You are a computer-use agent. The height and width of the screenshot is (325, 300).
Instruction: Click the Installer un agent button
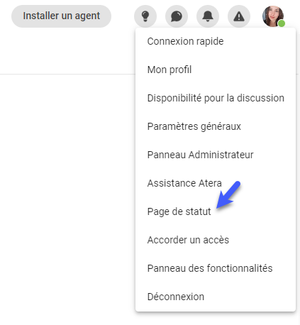pos(61,16)
